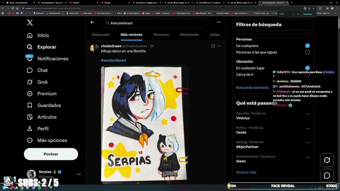Open Búsqueda avanzada link
This screenshot has height=191, width=340.
[x=252, y=88]
